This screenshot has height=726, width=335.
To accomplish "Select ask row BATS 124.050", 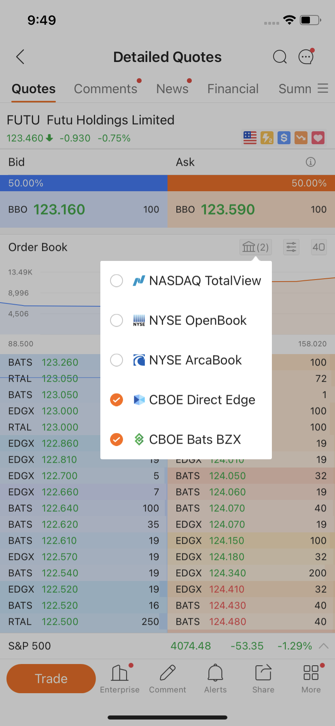I will (x=251, y=476).
